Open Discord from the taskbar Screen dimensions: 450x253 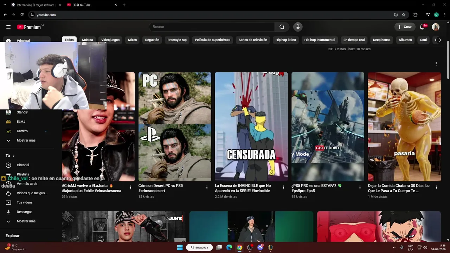(261, 247)
